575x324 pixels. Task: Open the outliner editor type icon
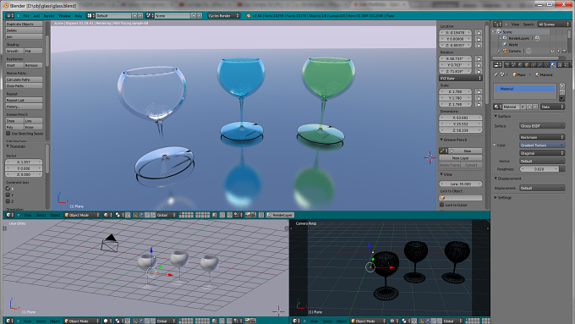point(497,25)
